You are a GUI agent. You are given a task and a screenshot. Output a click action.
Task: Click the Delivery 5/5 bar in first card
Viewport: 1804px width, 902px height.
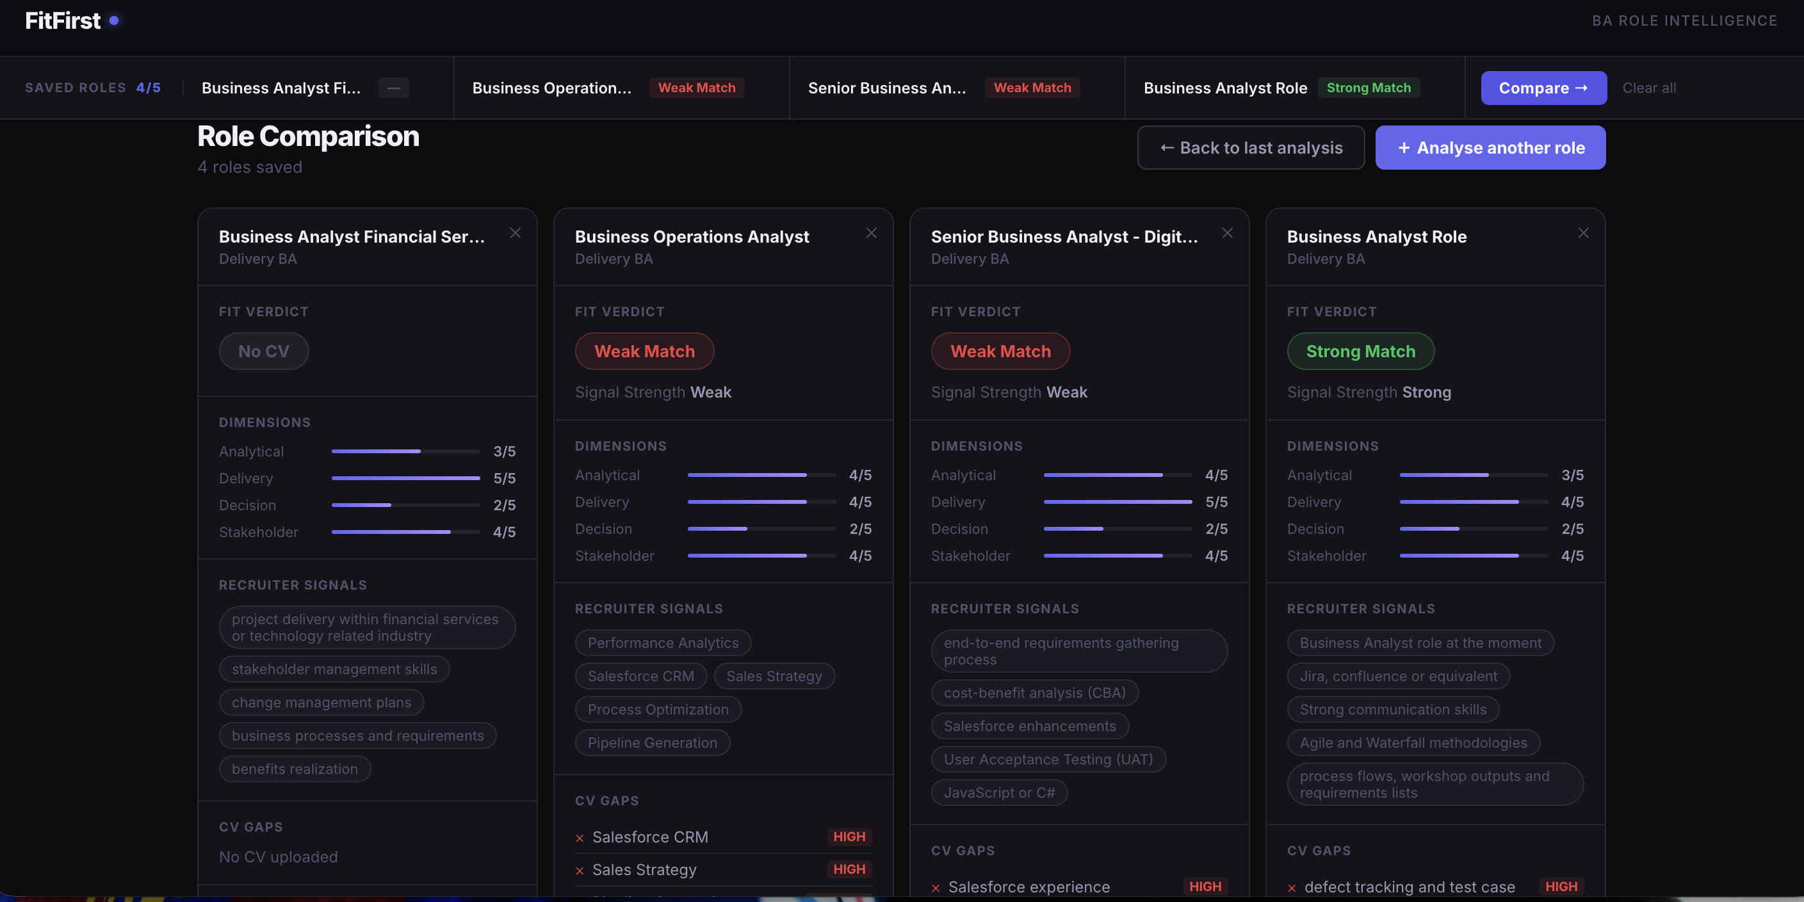tap(405, 478)
